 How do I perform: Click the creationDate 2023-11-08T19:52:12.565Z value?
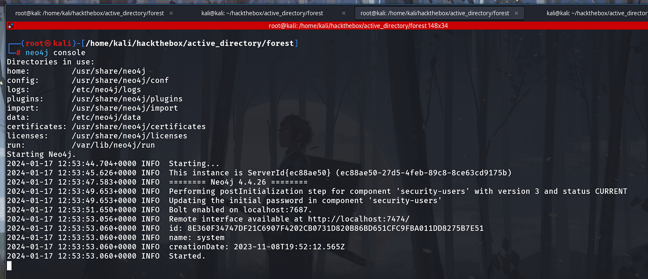(289, 247)
